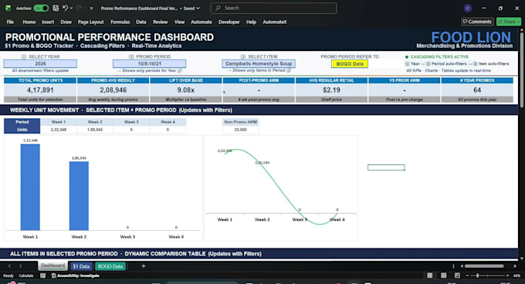525x284 pixels.
Task: Select the Week 2 bar in bar chart
Action: click(79, 196)
